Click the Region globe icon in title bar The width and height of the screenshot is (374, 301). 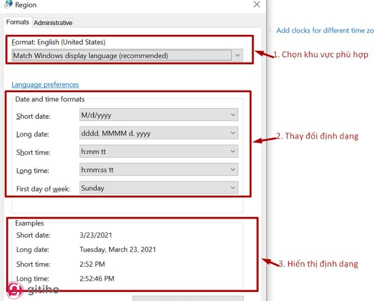pos(8,4)
